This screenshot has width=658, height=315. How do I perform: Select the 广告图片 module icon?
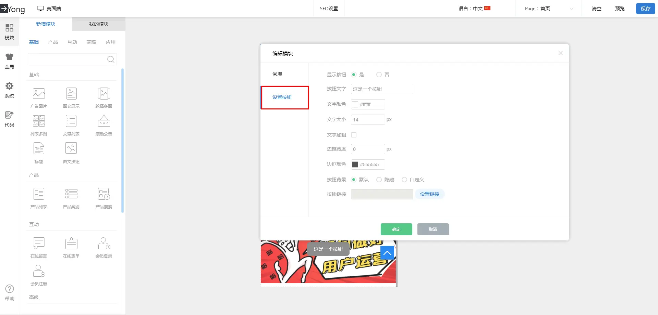(x=39, y=94)
